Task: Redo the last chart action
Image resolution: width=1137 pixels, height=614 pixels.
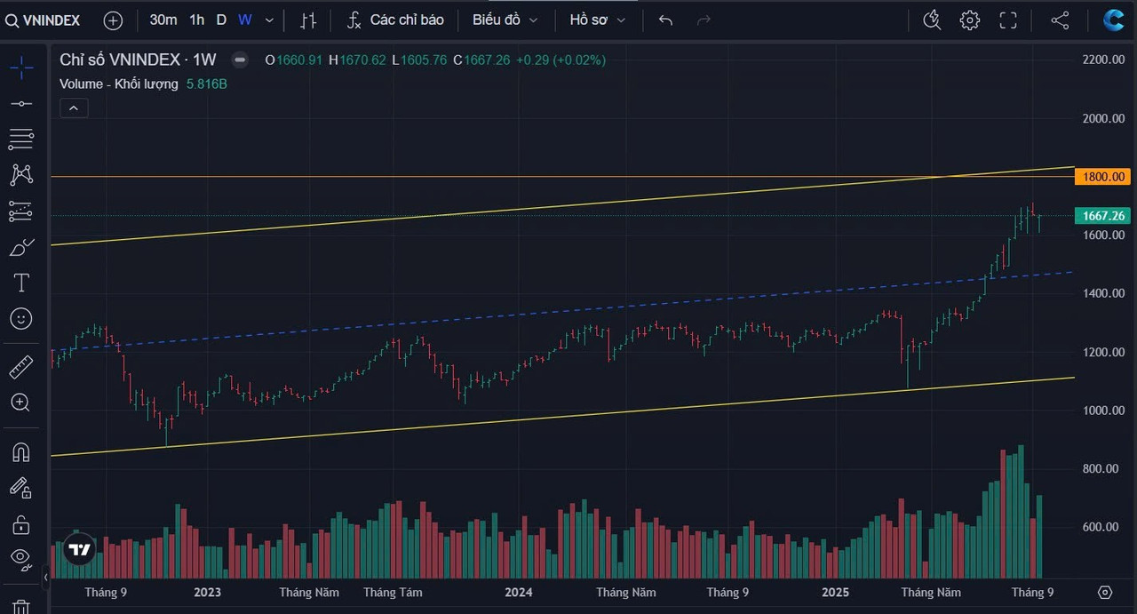Action: [x=704, y=20]
